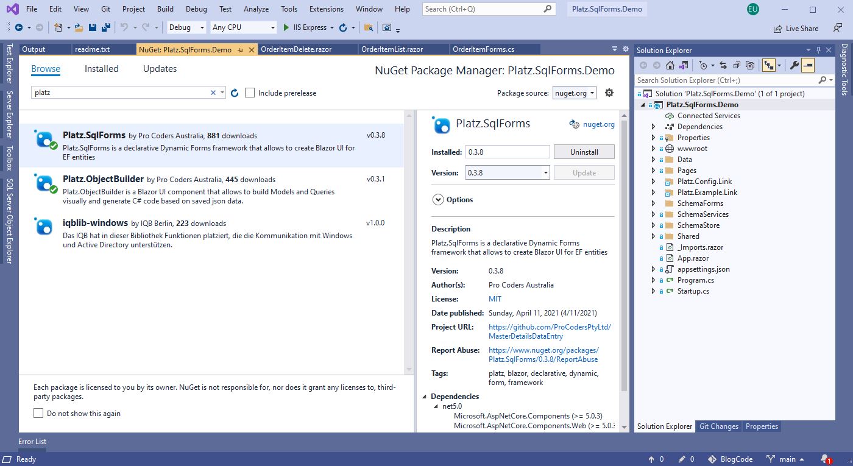Toggle the Preview Selected Items button
Viewport: 853px width, 466px height.
807,65
